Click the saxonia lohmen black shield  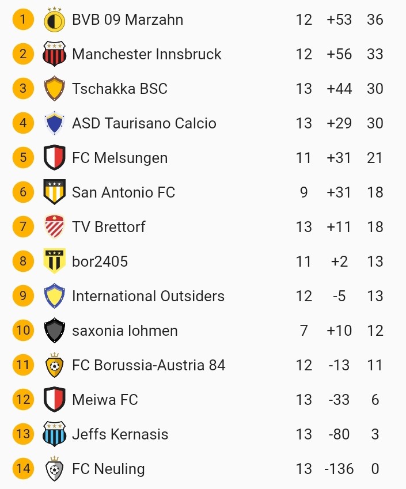coord(55,331)
